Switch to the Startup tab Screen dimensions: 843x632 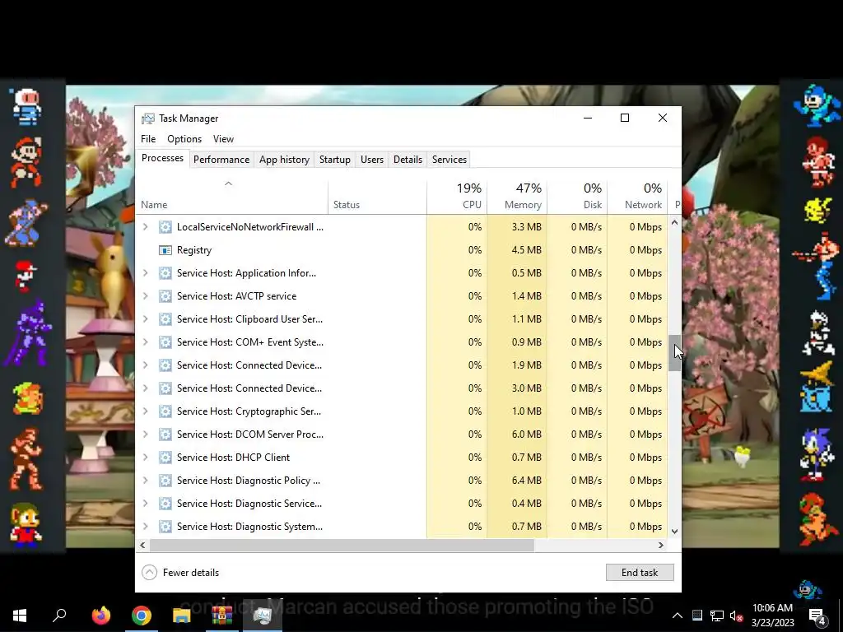334,160
